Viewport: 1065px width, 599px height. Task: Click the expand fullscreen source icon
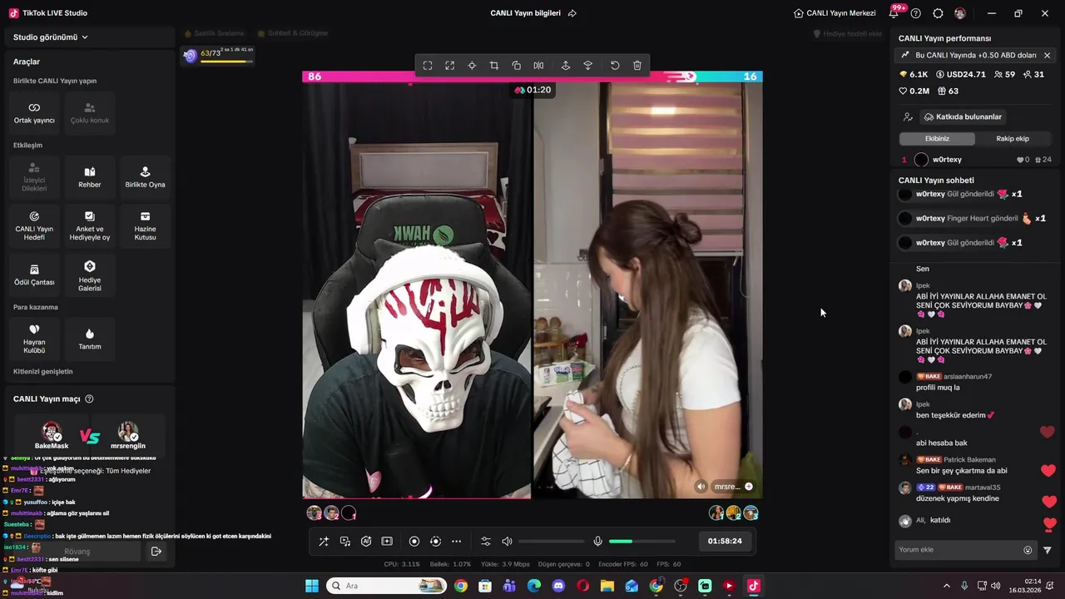point(450,66)
